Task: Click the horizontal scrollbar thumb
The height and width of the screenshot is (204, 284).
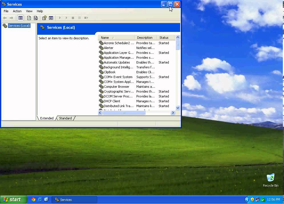Action: pyautogui.click(x=124, y=113)
